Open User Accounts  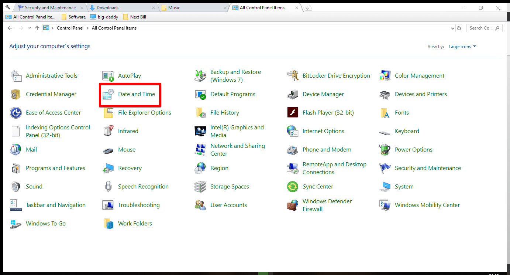(x=228, y=205)
